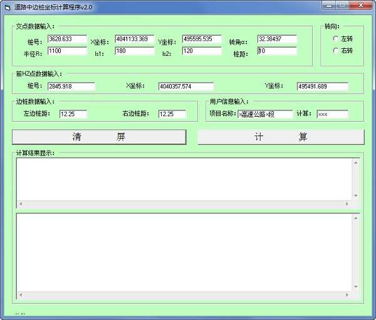
Task: Click the Y坐标 field containing 495491.689
Action: pyautogui.click(x=322, y=86)
